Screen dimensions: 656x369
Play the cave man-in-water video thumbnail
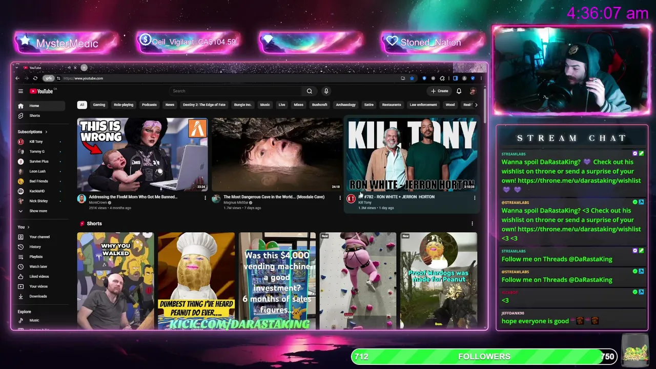pyautogui.click(x=277, y=154)
